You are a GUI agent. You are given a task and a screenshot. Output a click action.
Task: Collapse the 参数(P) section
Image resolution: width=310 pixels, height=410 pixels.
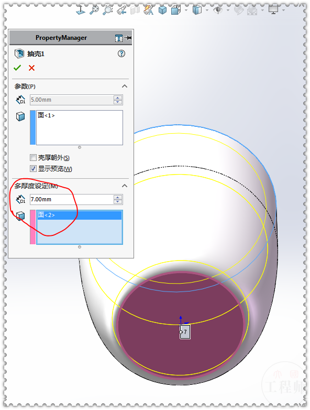click(125, 87)
